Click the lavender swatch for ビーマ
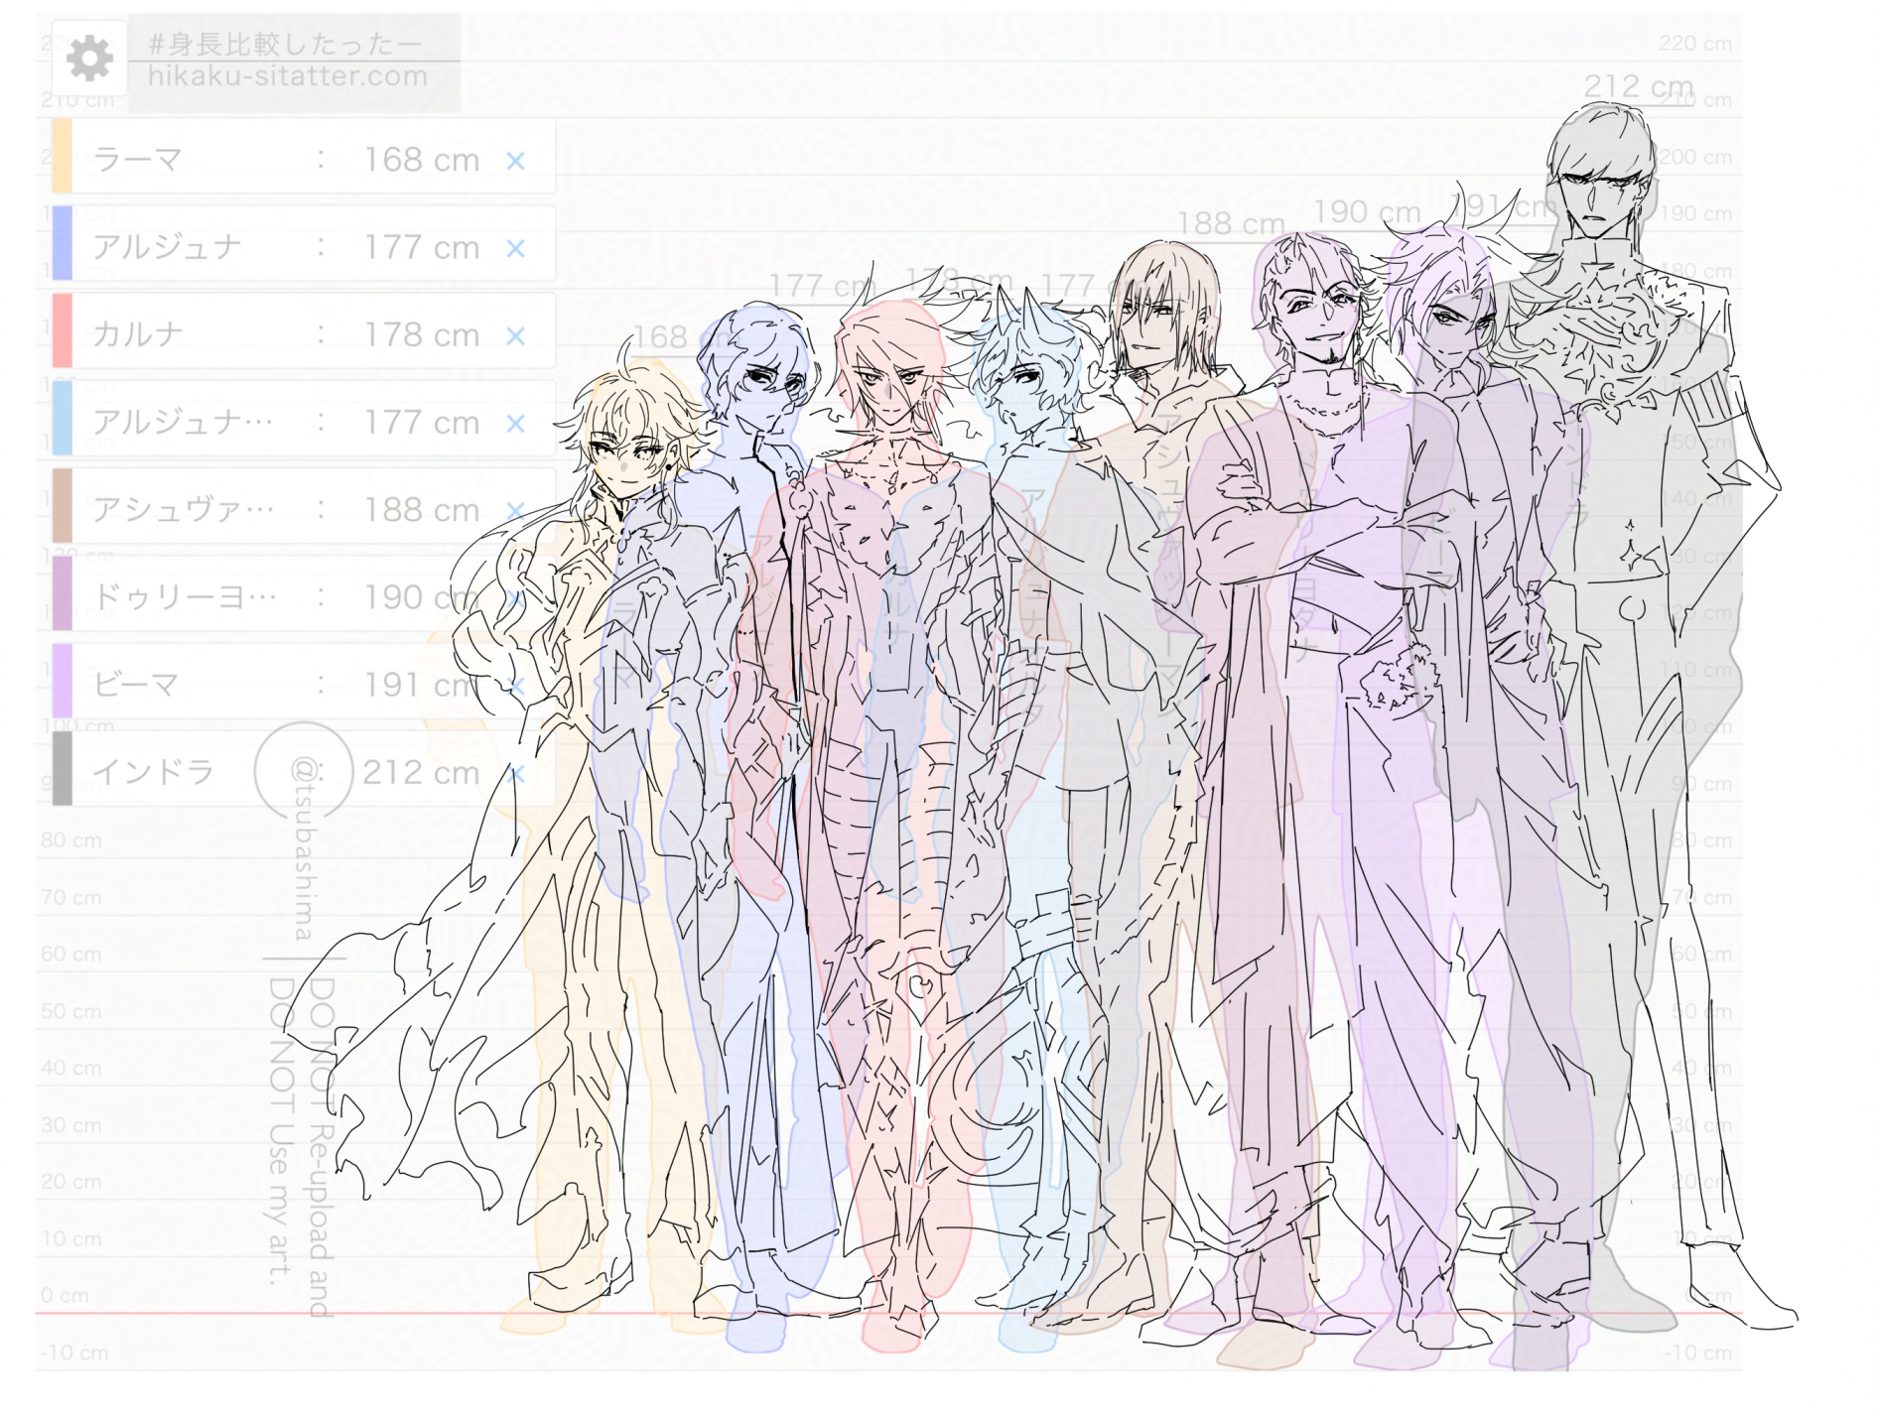 (x=62, y=681)
